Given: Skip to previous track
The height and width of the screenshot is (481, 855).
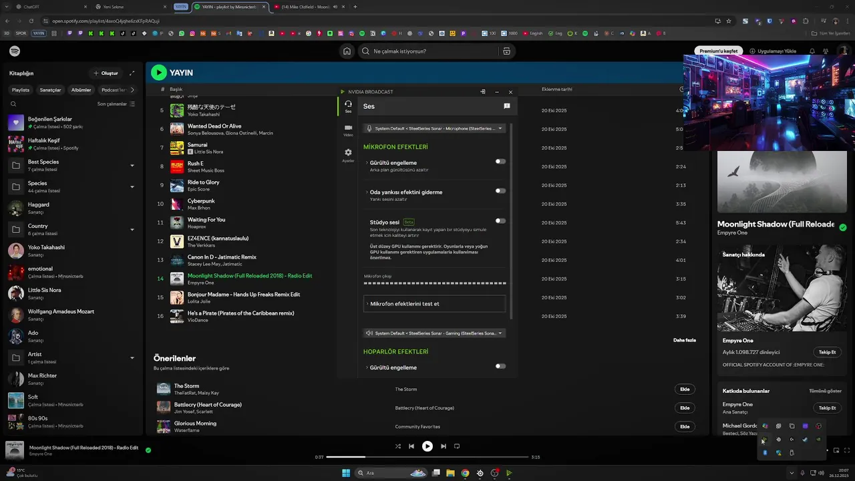Looking at the screenshot, I should coord(411,446).
